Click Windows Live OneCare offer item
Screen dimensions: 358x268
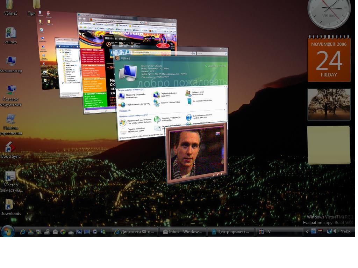(x=199, y=117)
